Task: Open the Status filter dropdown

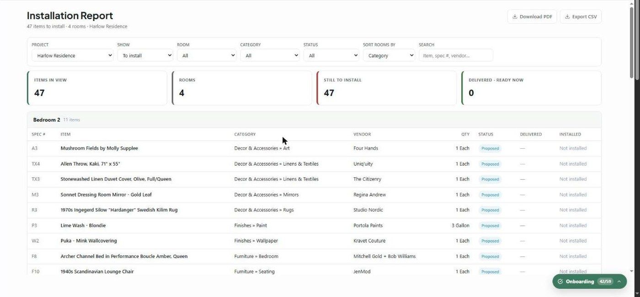Action: click(x=331, y=56)
